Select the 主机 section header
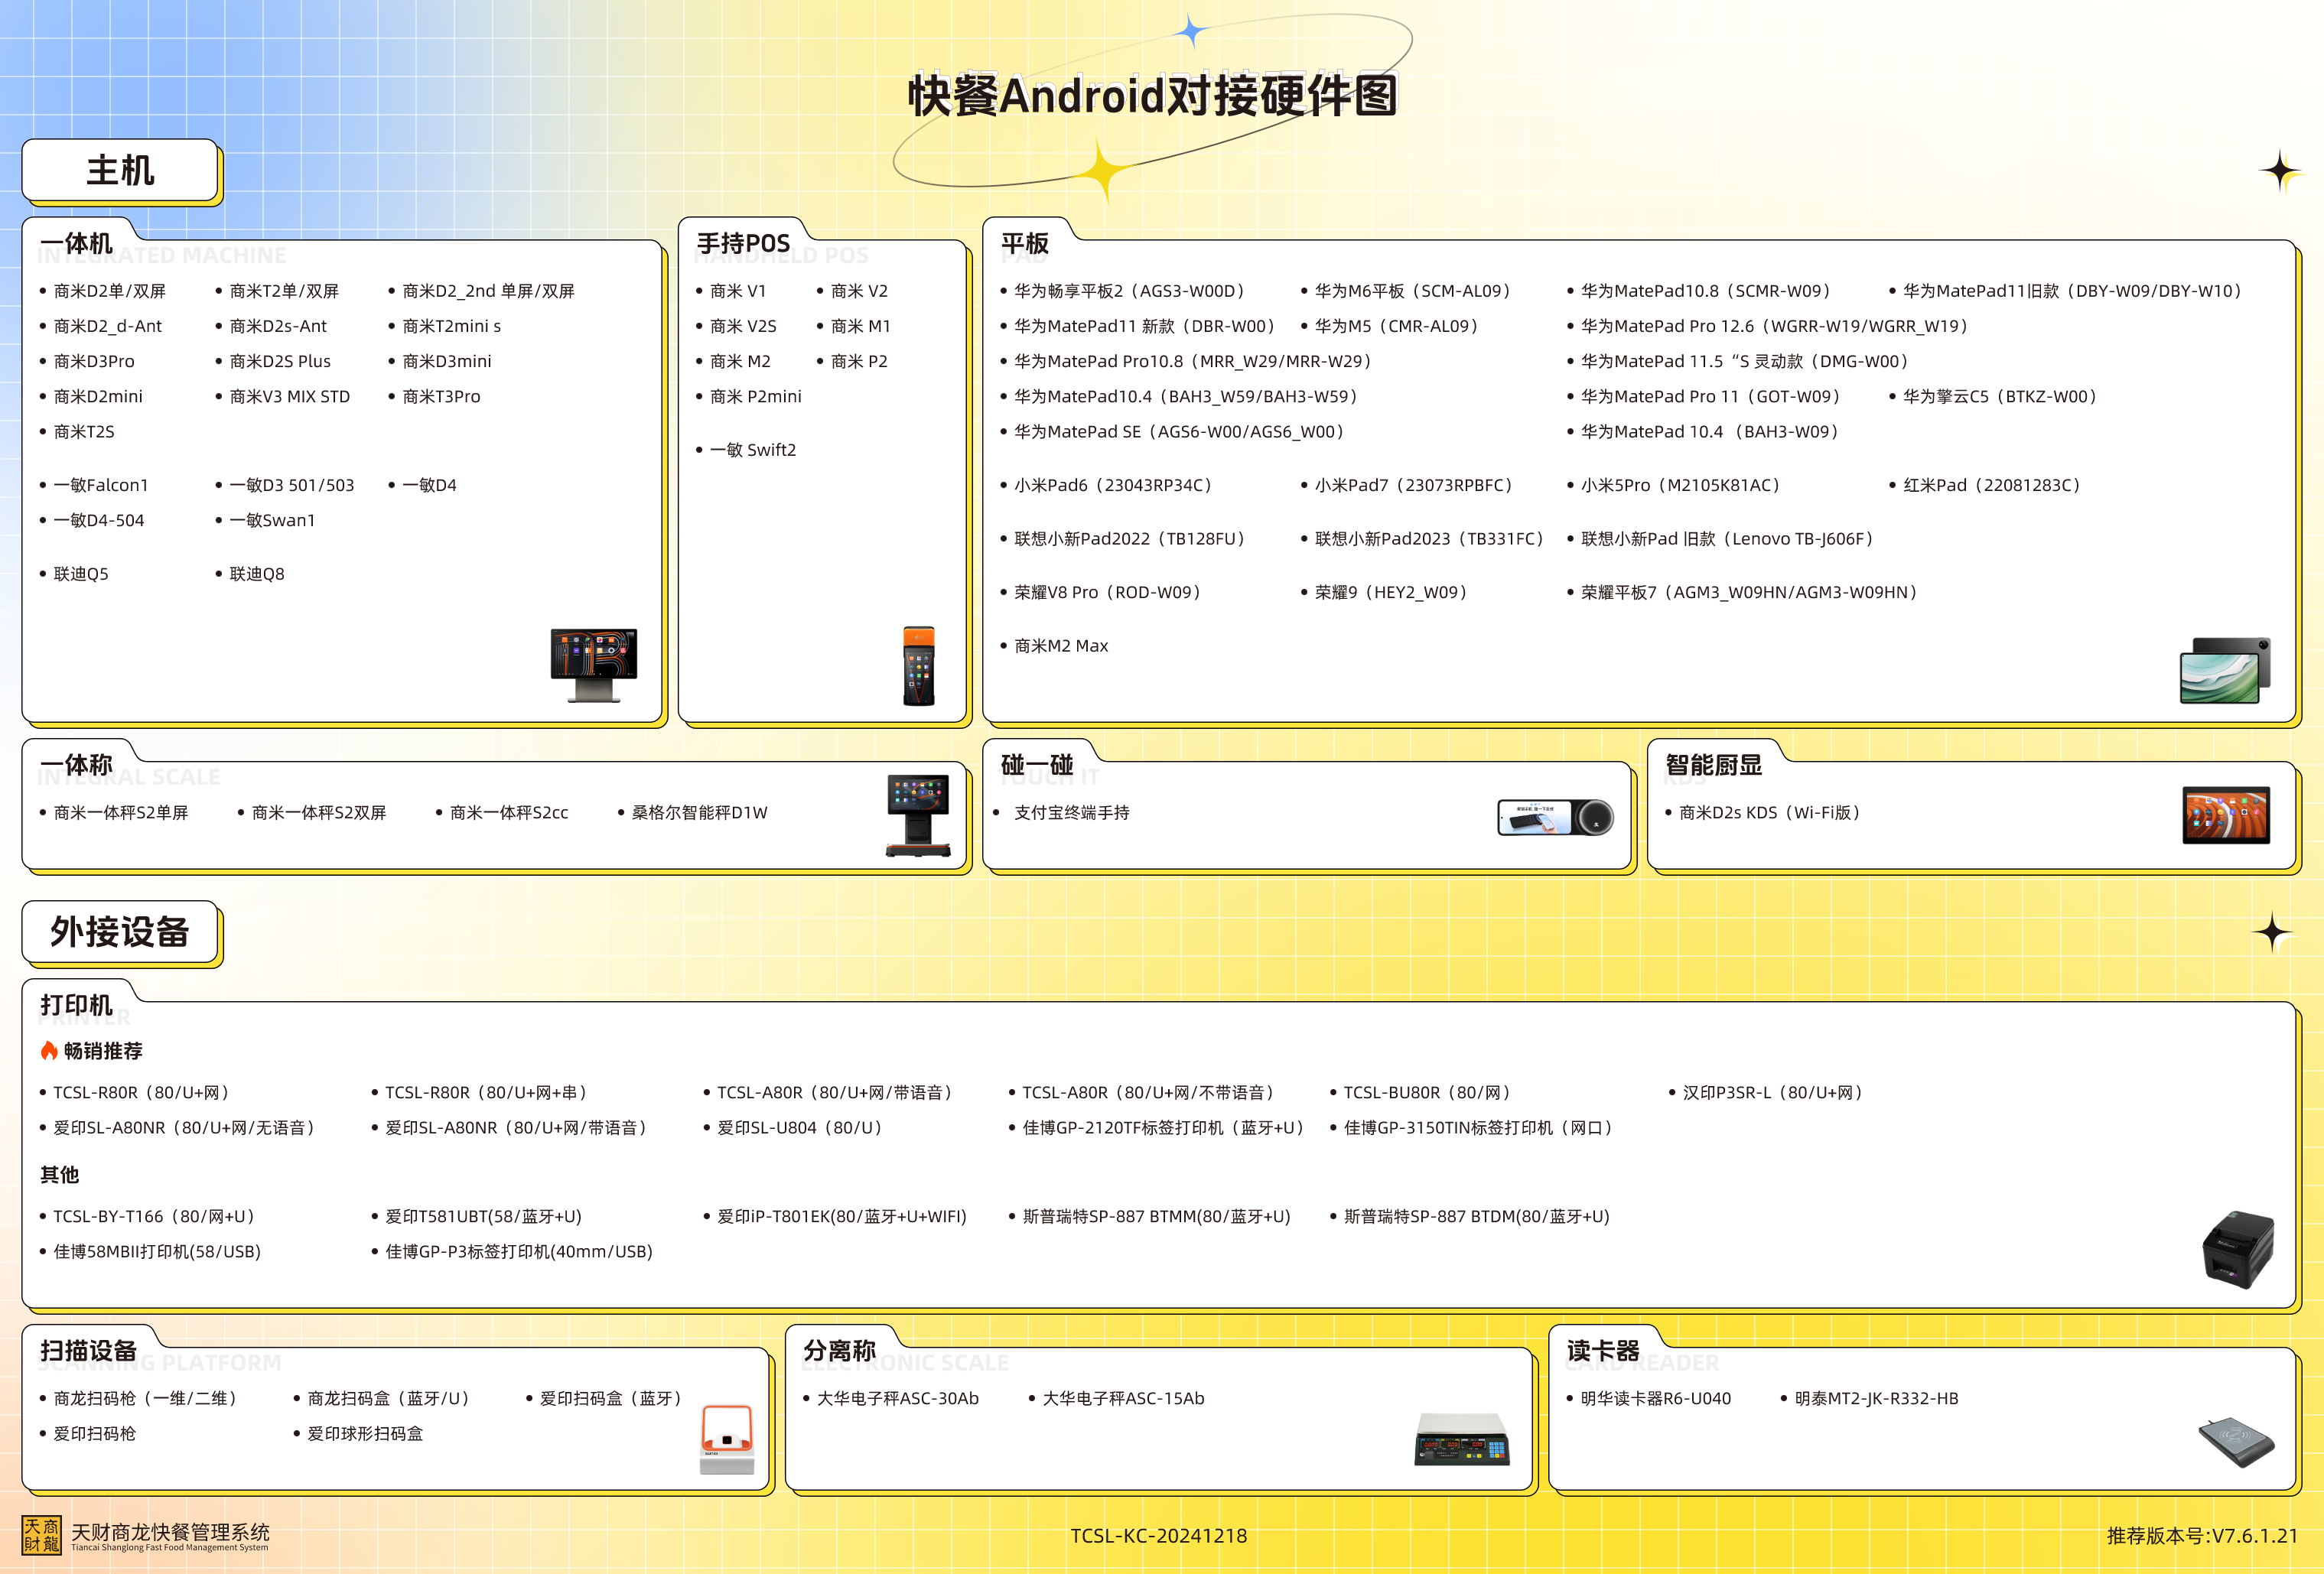 (x=120, y=170)
